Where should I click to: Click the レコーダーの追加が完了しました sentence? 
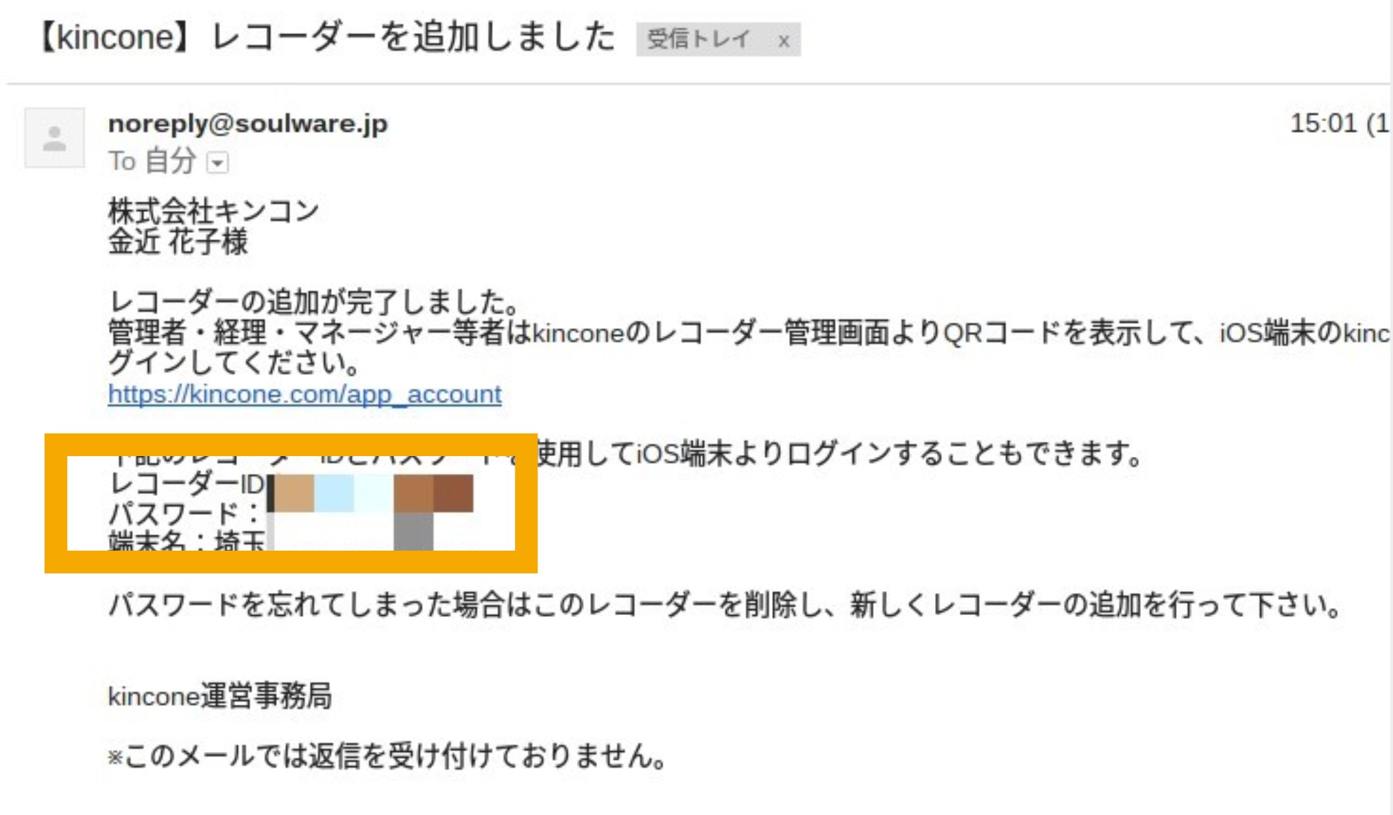pyautogui.click(x=313, y=301)
